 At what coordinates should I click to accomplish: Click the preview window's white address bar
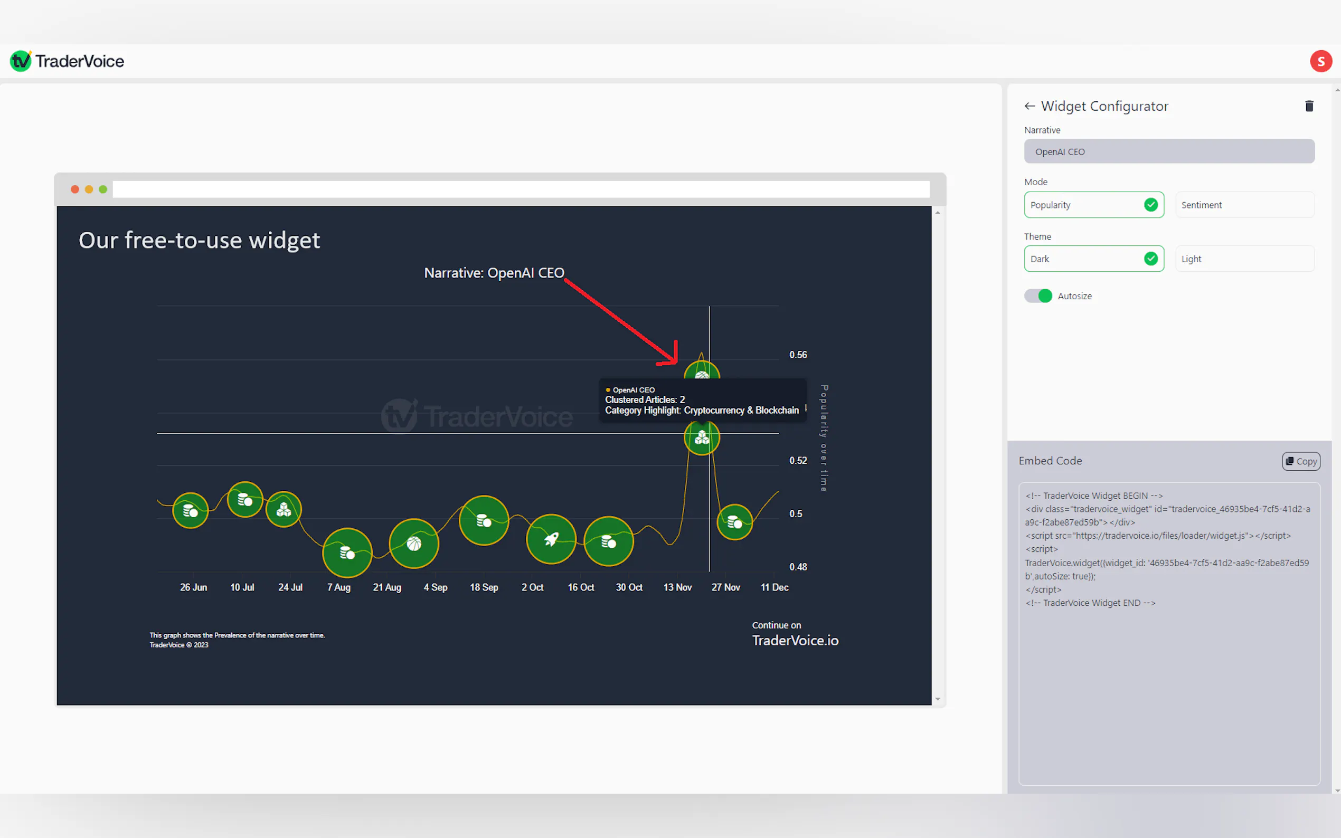(x=521, y=189)
